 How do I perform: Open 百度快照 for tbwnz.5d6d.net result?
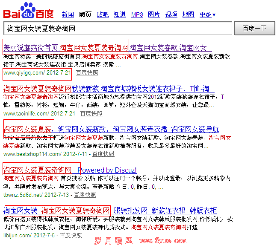[x=85, y=195]
